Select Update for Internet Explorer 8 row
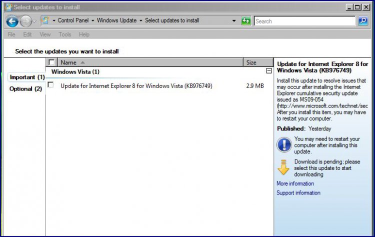 (159, 86)
